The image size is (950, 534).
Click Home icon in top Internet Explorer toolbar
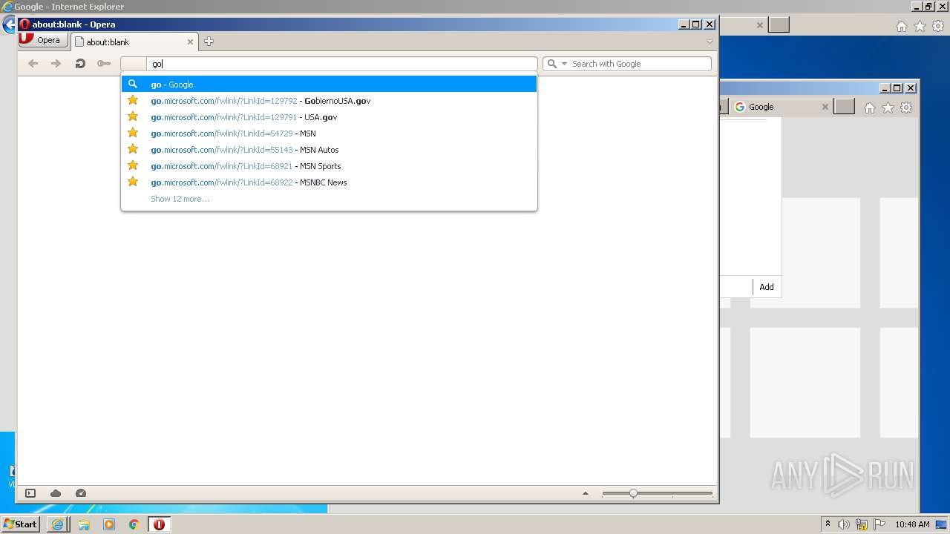point(901,26)
